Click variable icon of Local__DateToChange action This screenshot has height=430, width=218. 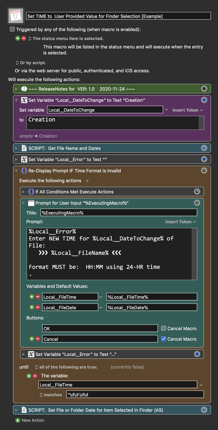click(x=24, y=100)
